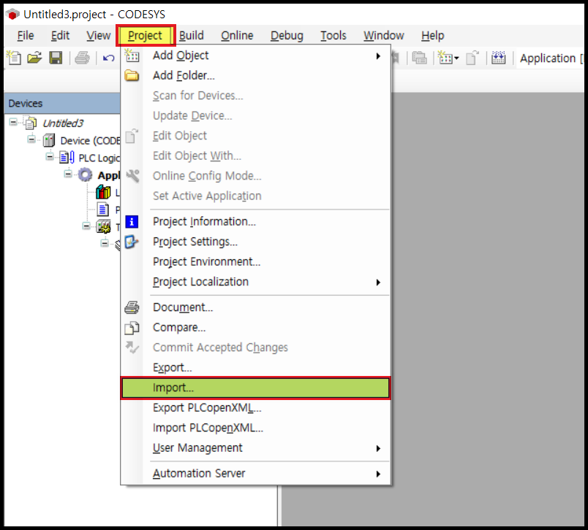Collapse the Application tree node
The width and height of the screenshot is (588, 530).
tap(68, 174)
